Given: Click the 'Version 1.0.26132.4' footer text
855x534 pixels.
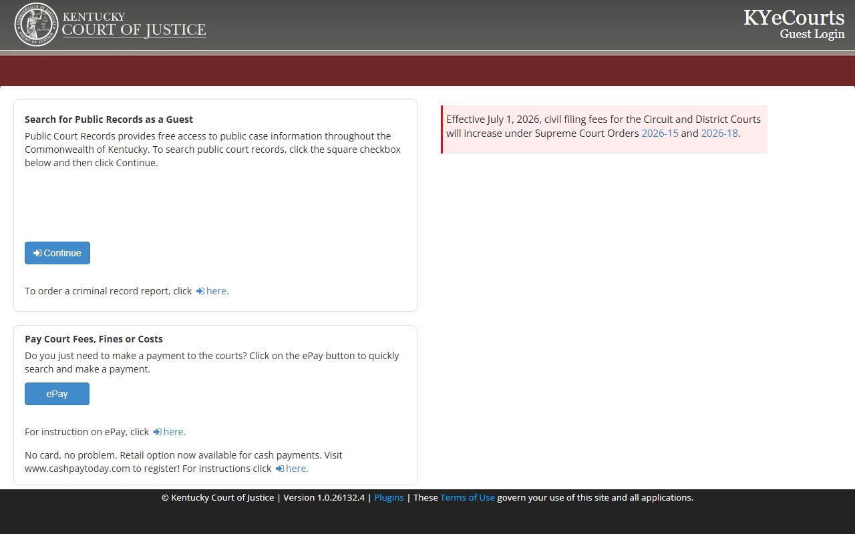Looking at the screenshot, I should click(x=324, y=497).
